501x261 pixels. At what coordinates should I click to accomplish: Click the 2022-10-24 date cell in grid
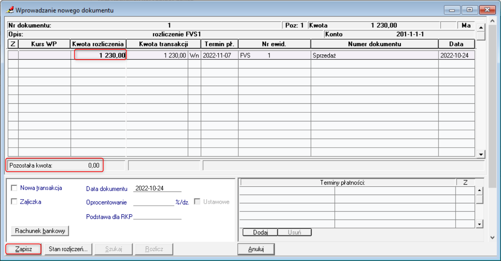click(x=456, y=55)
